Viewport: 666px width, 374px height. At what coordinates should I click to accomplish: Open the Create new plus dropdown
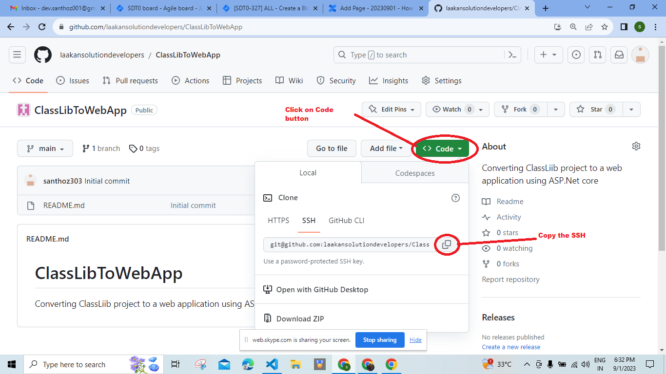548,55
